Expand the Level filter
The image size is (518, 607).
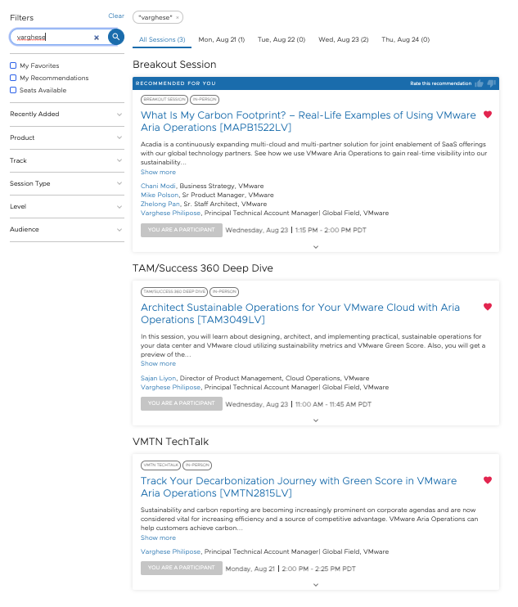click(66, 206)
